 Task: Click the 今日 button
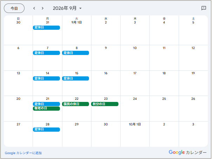click(14, 8)
